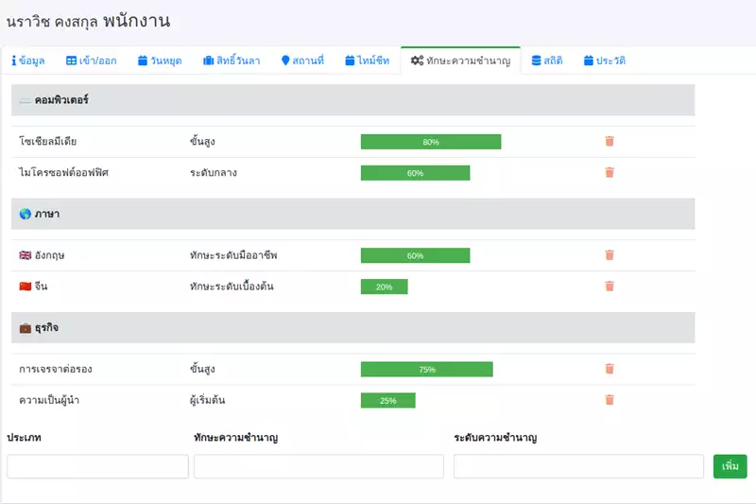Select the การเจรจาต่อรอง skill name
The image size is (756, 504).
coord(56,369)
